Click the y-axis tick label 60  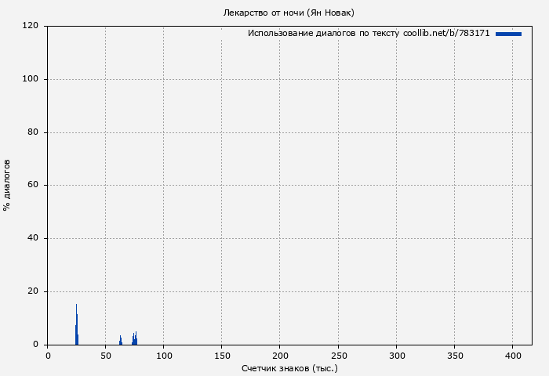click(x=34, y=186)
